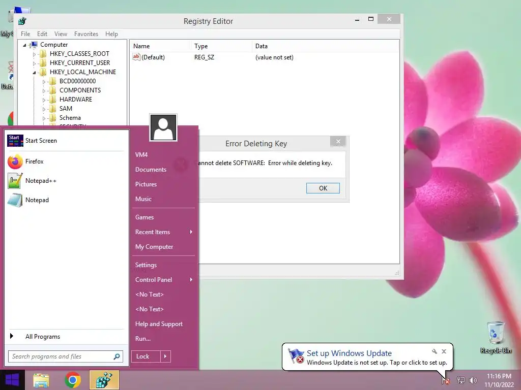The height and width of the screenshot is (390, 521).
Task: Click the Registry Editor taskbar button
Action: pyautogui.click(x=104, y=380)
